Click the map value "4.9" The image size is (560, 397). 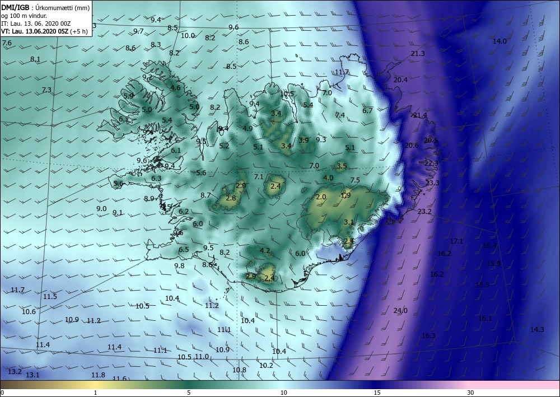[248, 129]
